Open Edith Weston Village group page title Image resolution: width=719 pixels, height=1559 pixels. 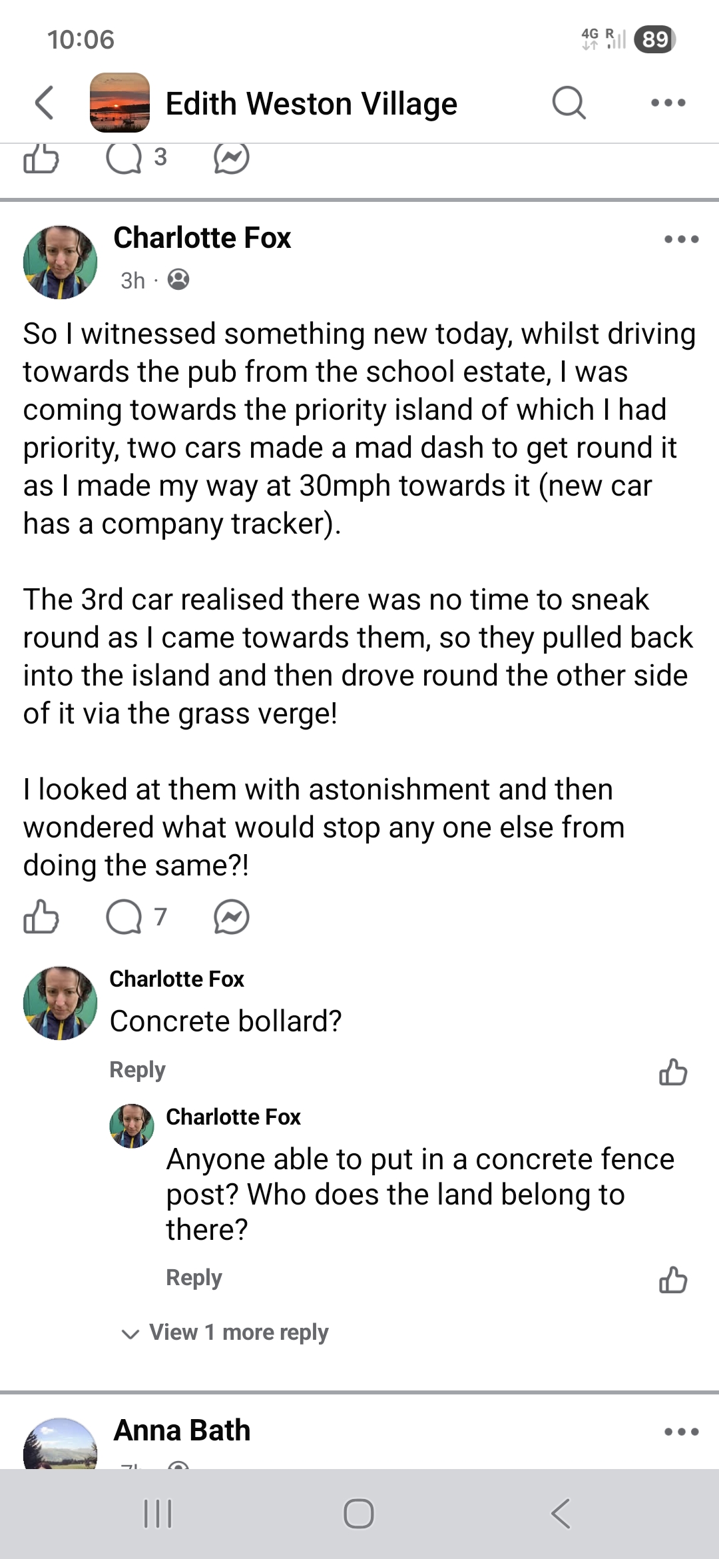311,103
